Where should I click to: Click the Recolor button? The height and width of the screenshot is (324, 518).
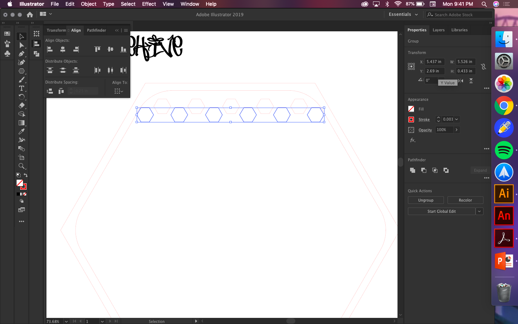465,200
